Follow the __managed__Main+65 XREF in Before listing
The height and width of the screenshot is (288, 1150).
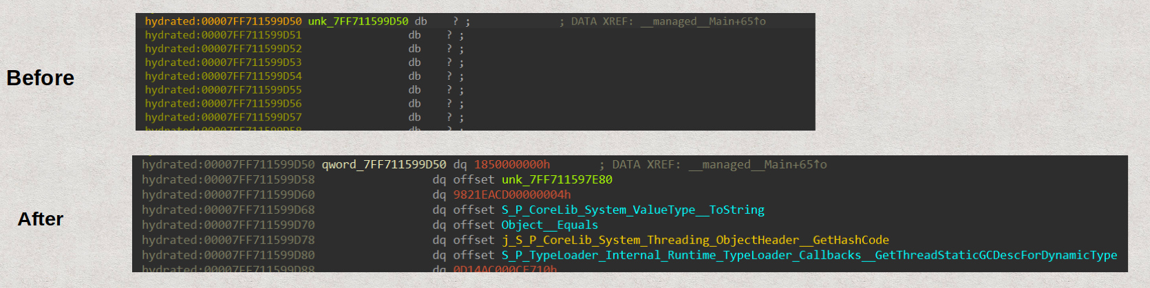tap(702, 21)
